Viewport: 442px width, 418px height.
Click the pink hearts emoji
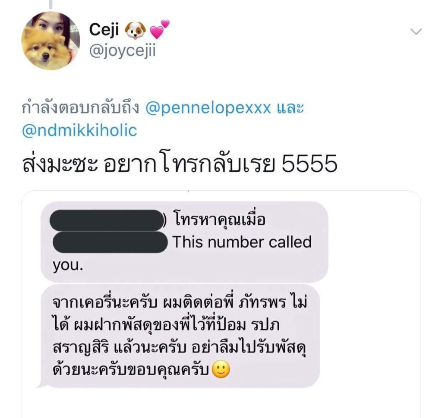160,29
